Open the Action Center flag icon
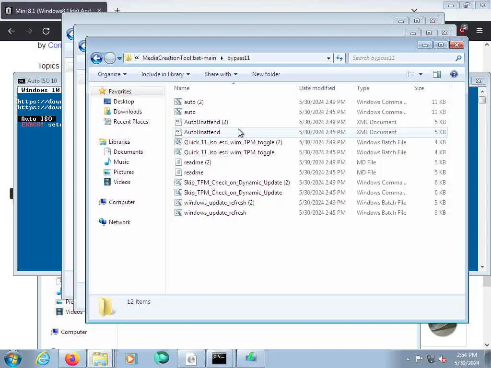Screen dimensions: 491x368 (419, 359)
